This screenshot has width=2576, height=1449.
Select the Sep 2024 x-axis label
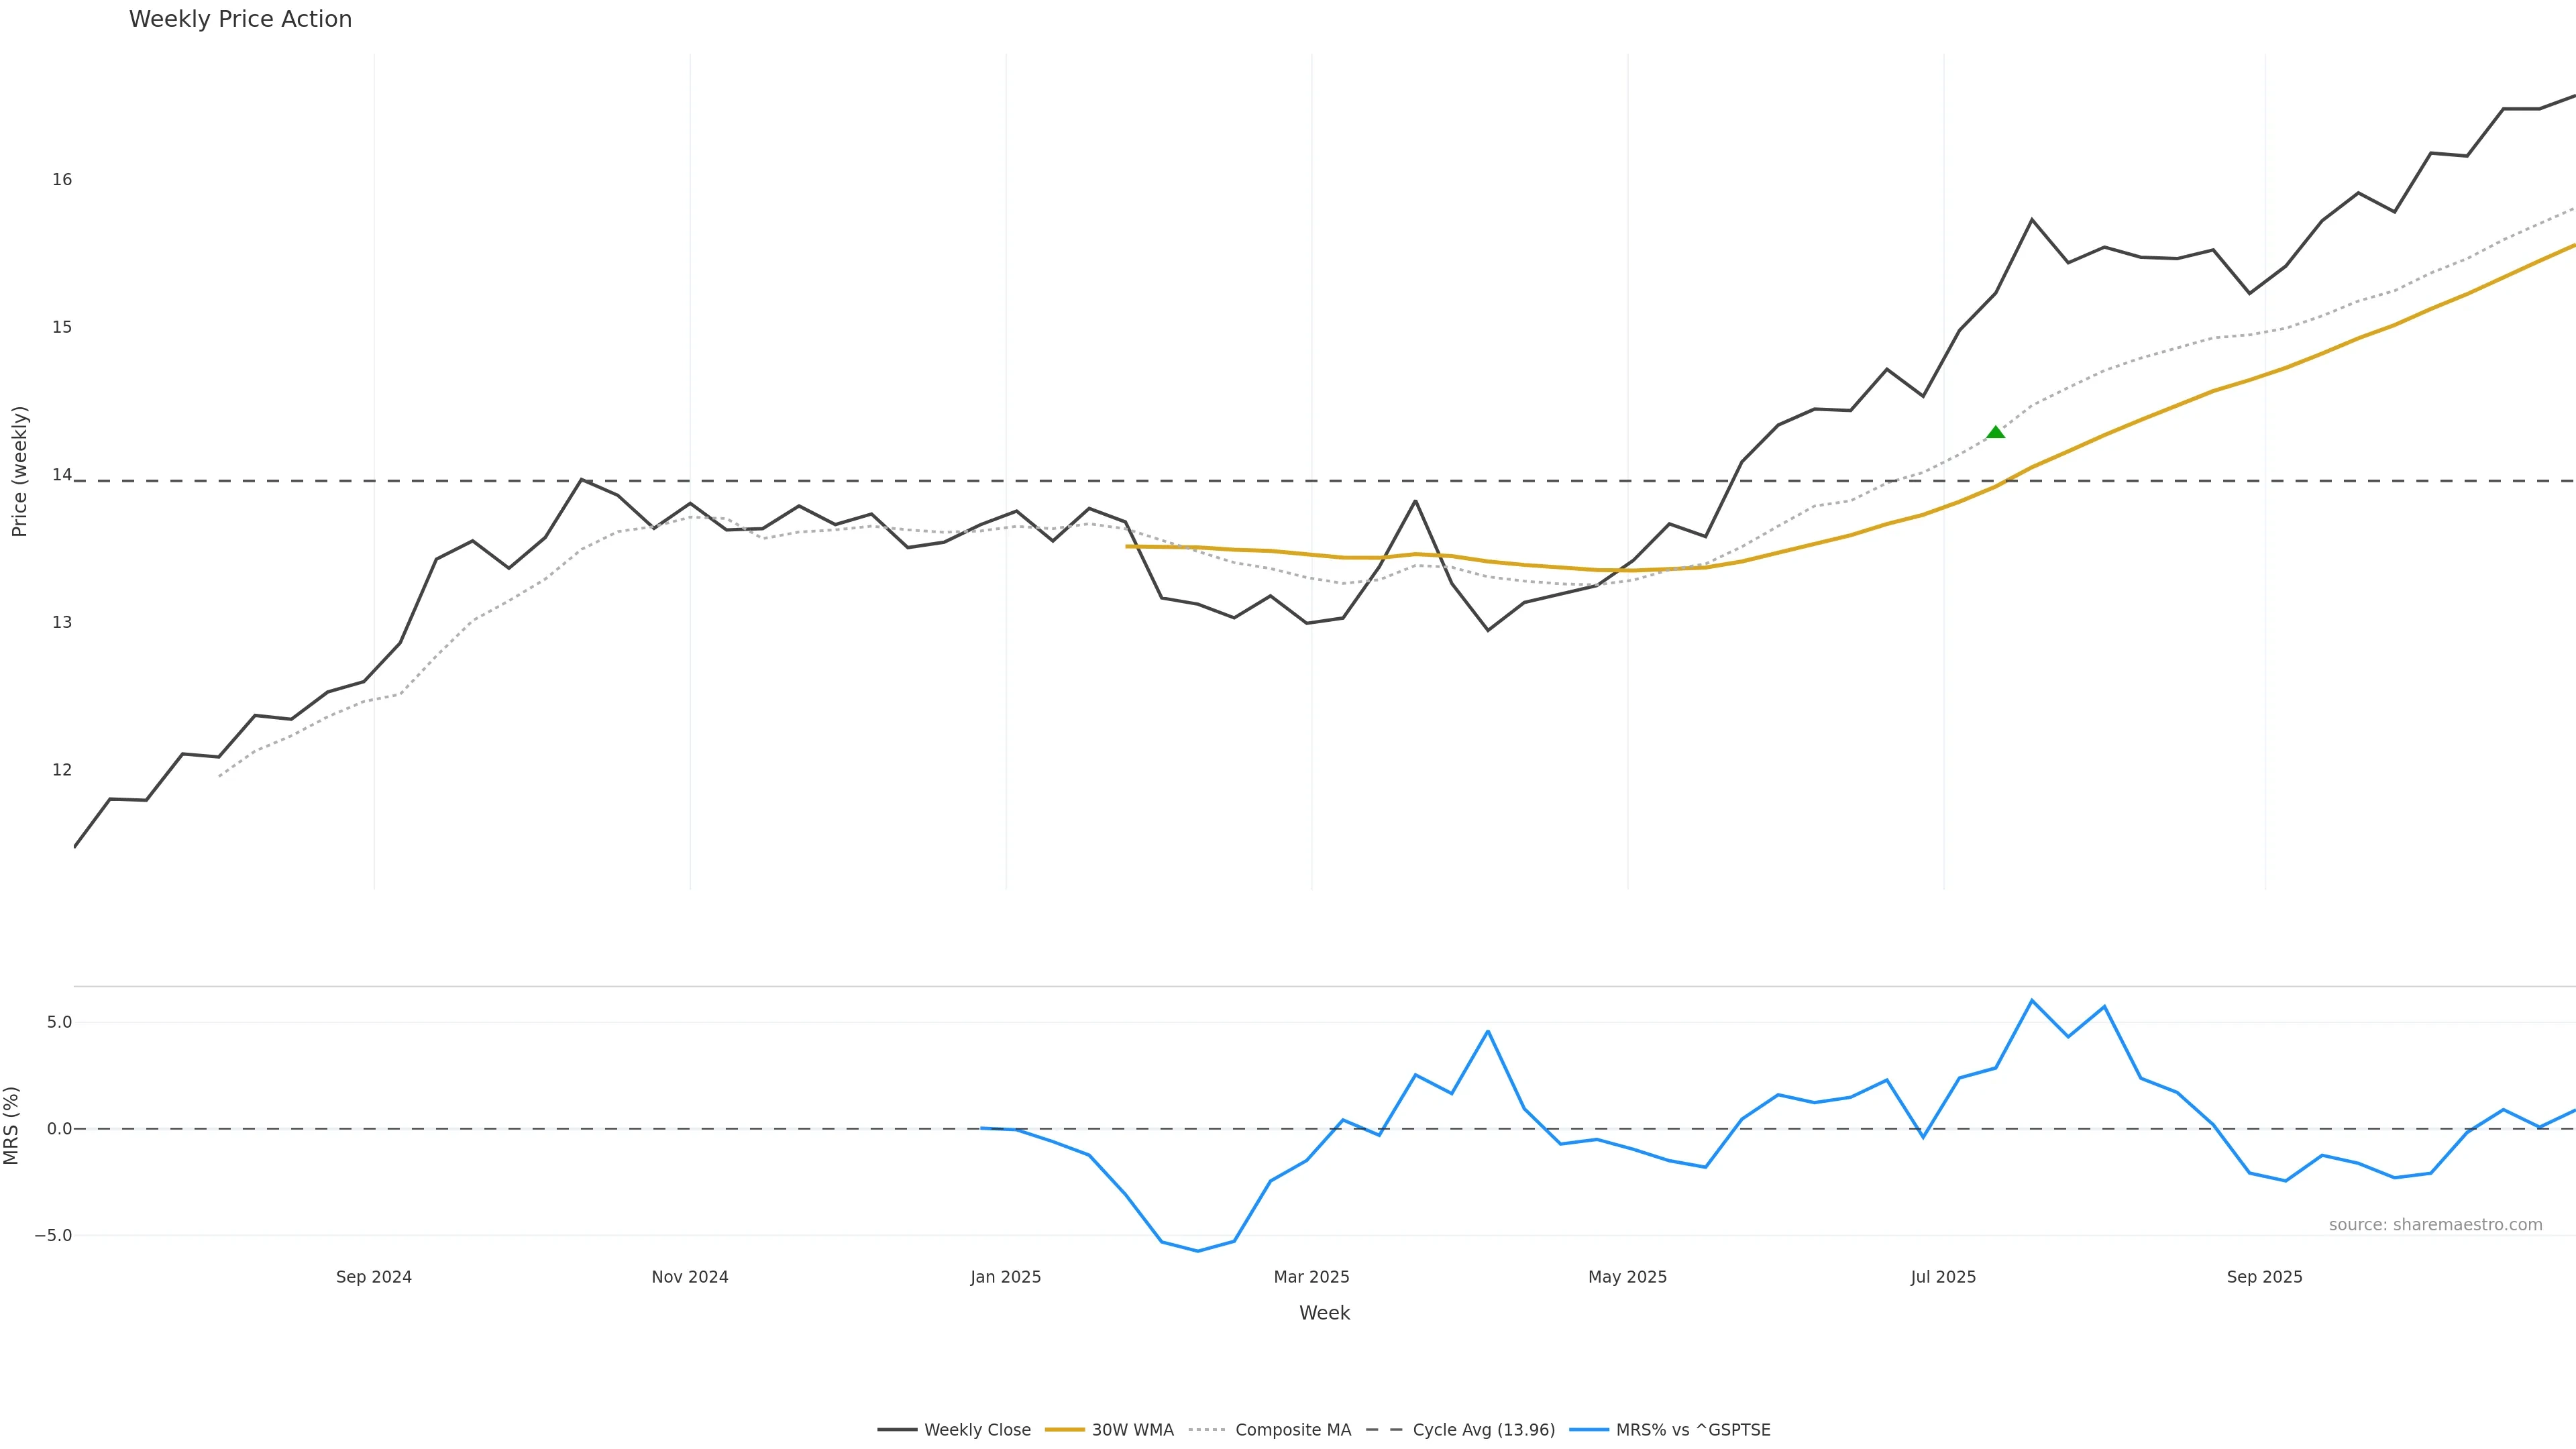click(374, 1277)
